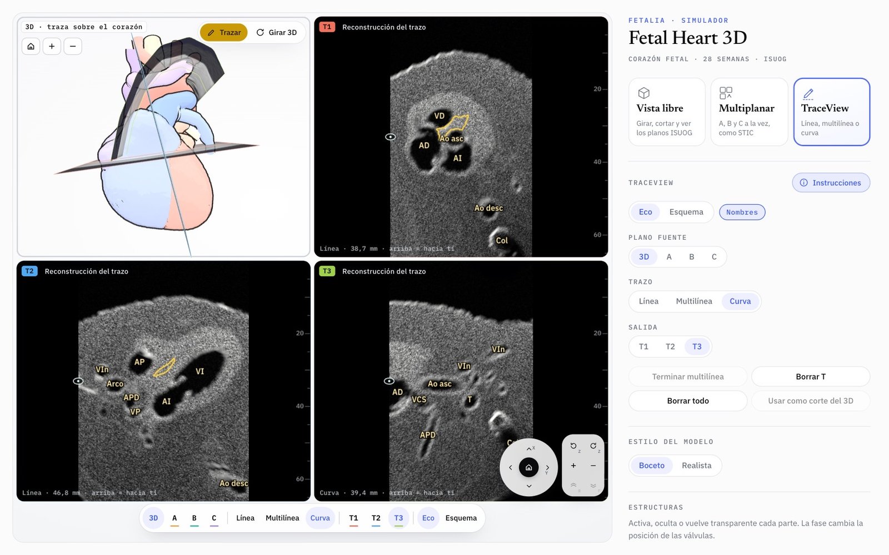The width and height of the screenshot is (889, 555).
Task: Zoom out the 3D heart view
Action: (73, 46)
